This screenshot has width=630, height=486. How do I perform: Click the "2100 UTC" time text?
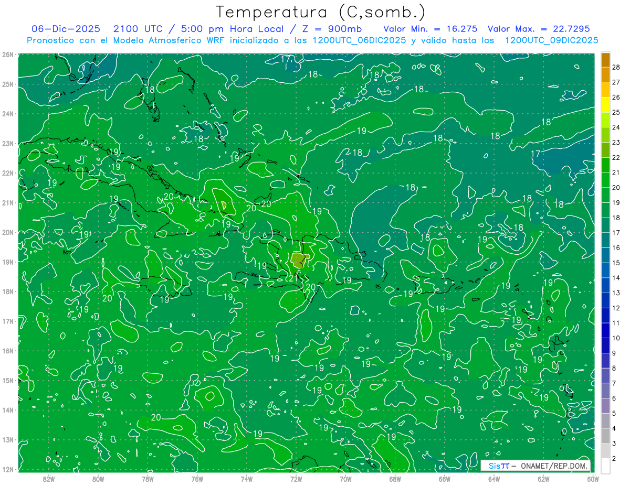pyautogui.click(x=139, y=29)
